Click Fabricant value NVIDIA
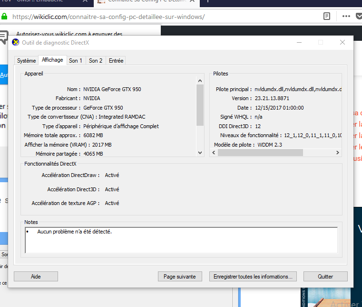The height and width of the screenshot is (307, 362). (x=92, y=98)
